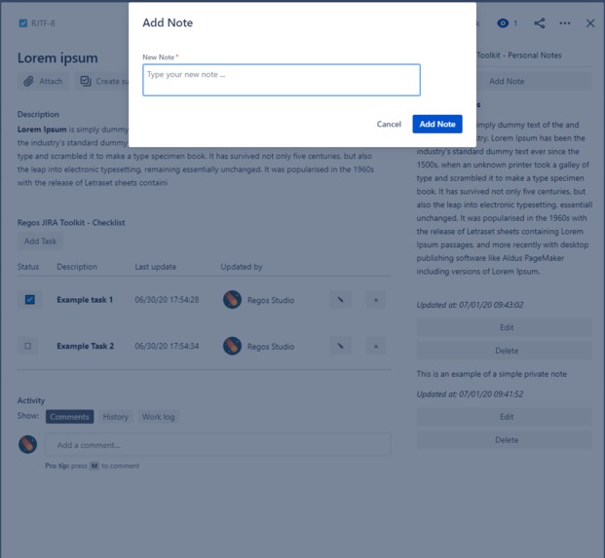Click timestamp 06/30/20 17:54:28
This screenshot has width=605, height=558.
pos(167,300)
